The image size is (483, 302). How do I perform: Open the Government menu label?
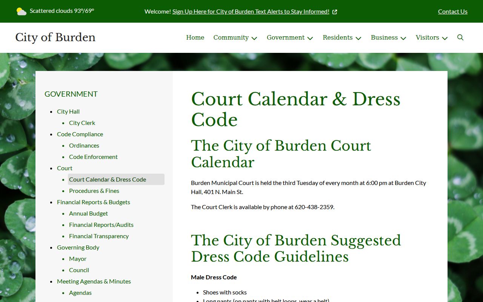coord(286,37)
